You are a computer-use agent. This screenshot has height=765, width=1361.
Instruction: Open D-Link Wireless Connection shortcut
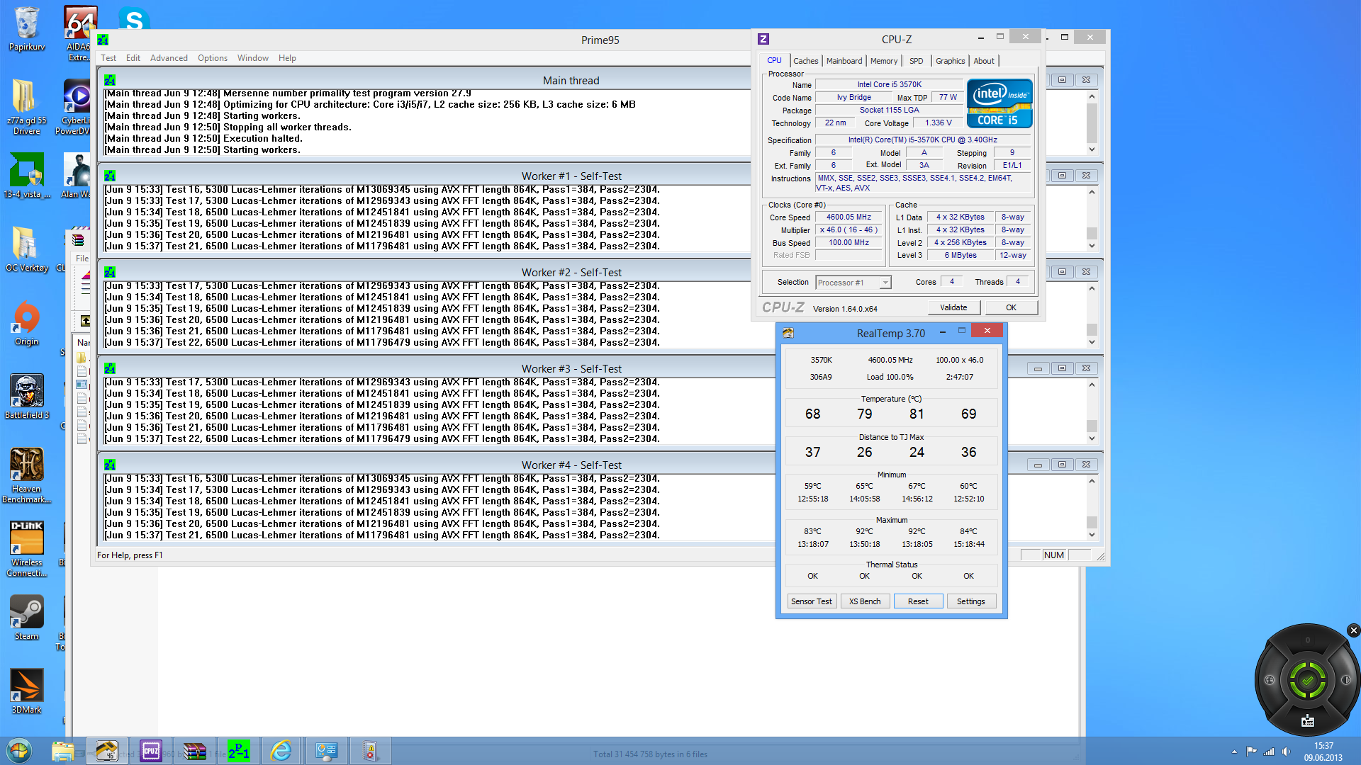click(26, 550)
